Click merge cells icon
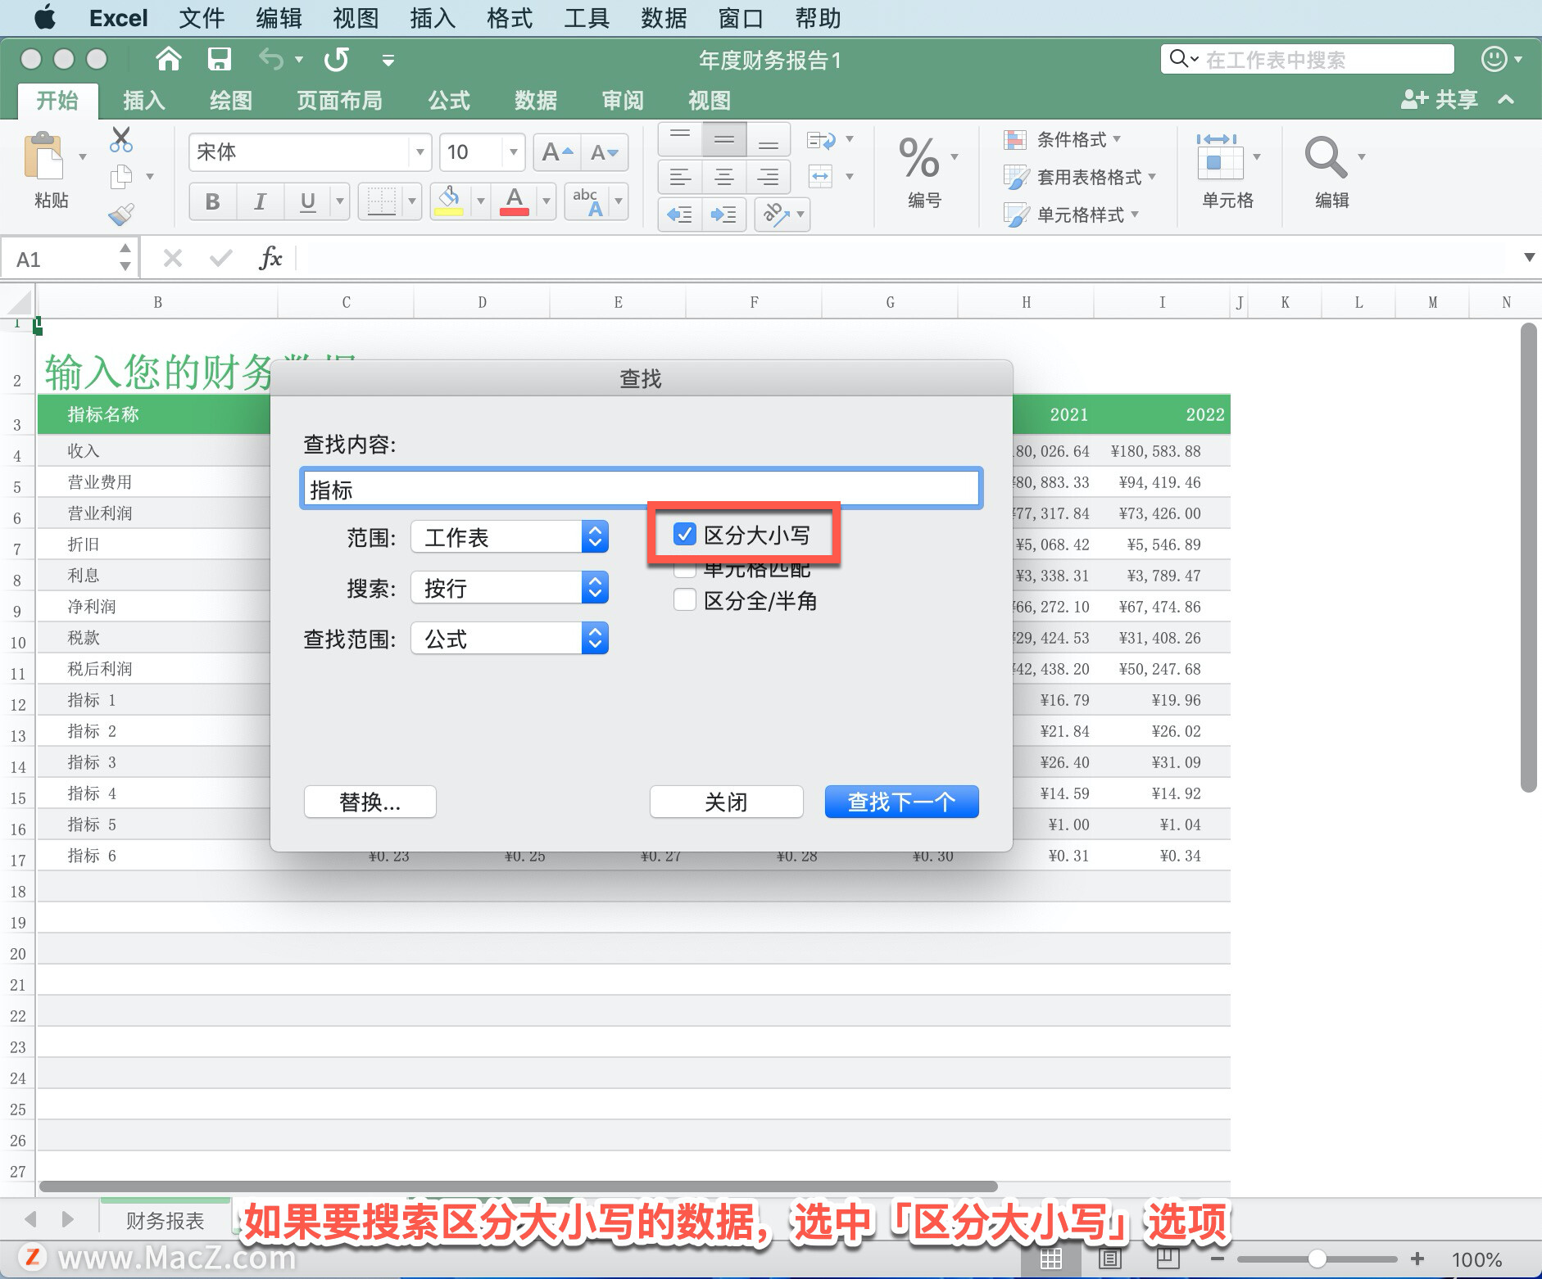The height and width of the screenshot is (1279, 1542). tap(821, 176)
